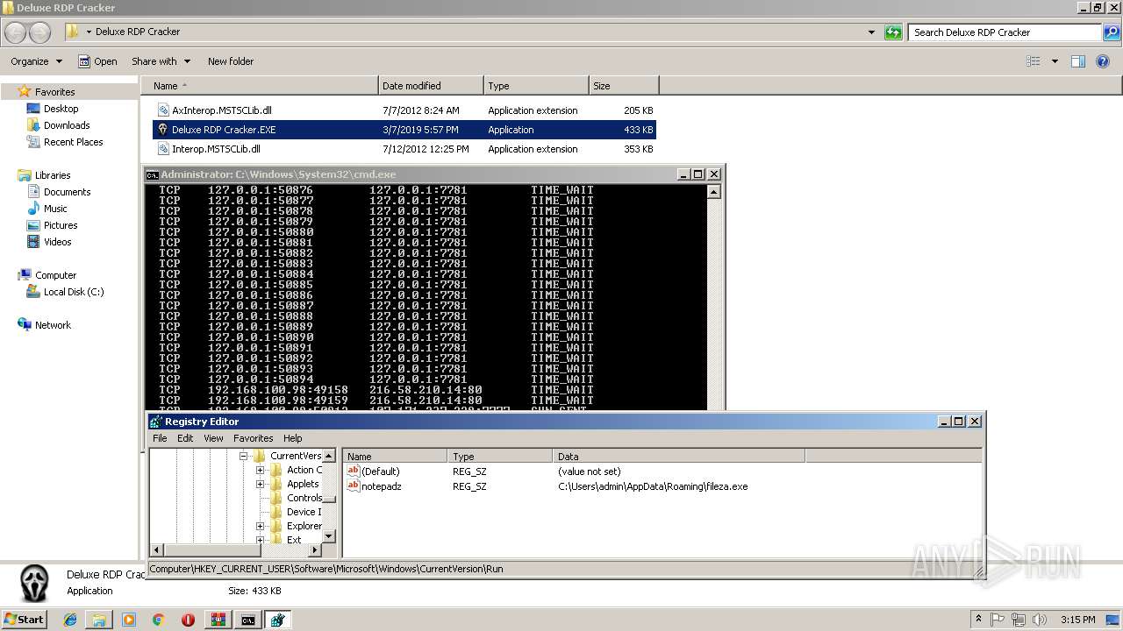This screenshot has height=631, width=1123.
Task: Select the (Default) registry value
Action: tap(380, 471)
